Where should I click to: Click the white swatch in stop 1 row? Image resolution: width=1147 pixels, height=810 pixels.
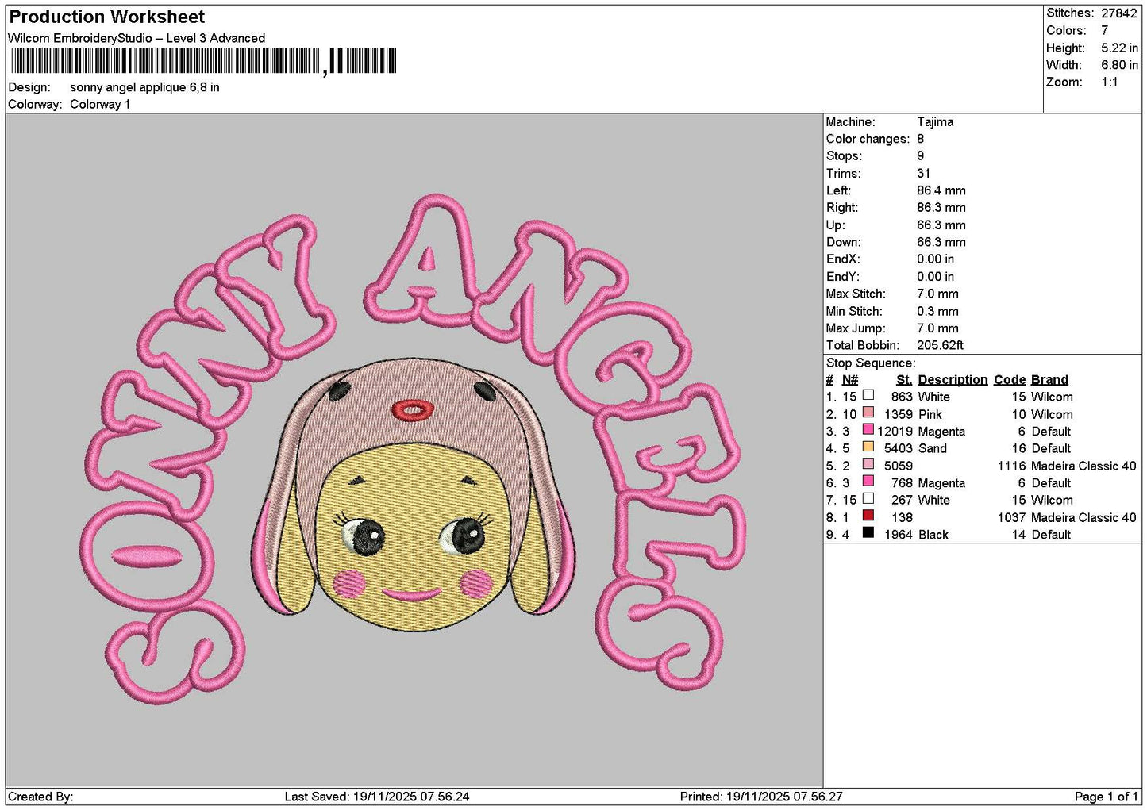tap(868, 395)
